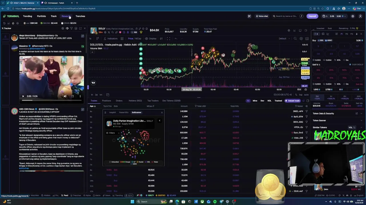This screenshot has width=366, height=205.
Task: Sort trades by Age column
Action: pos(92,106)
